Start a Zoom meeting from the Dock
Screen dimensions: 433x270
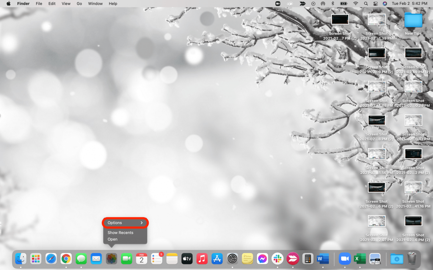coord(345,258)
